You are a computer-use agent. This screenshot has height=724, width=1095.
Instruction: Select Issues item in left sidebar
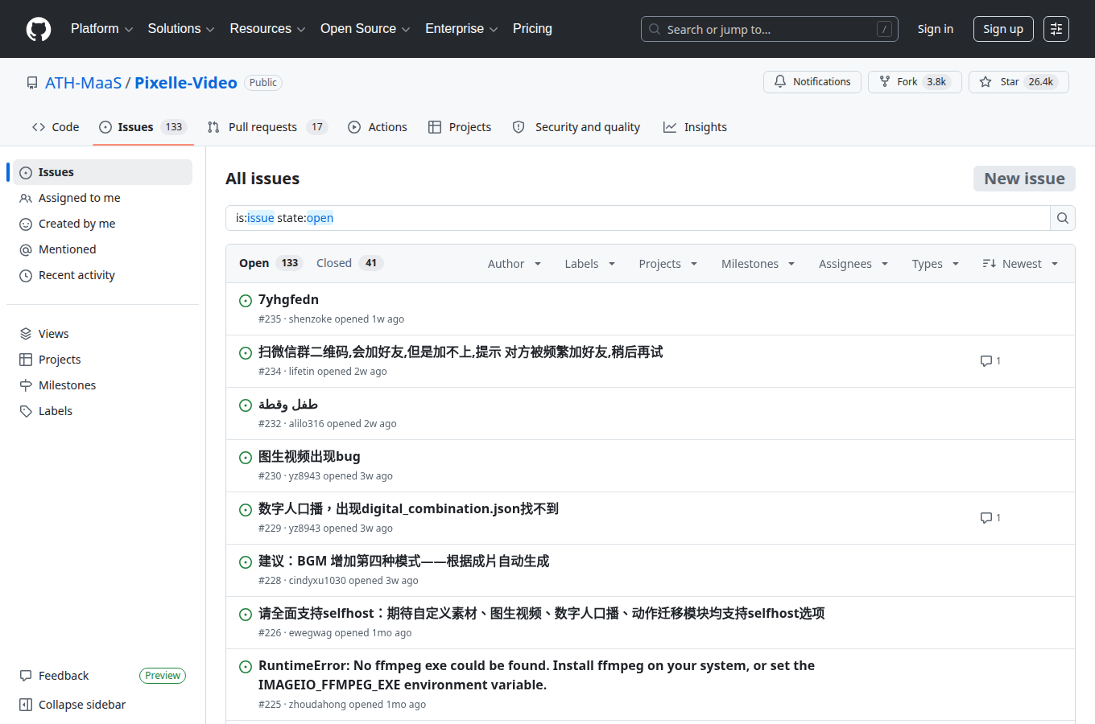tap(102, 172)
